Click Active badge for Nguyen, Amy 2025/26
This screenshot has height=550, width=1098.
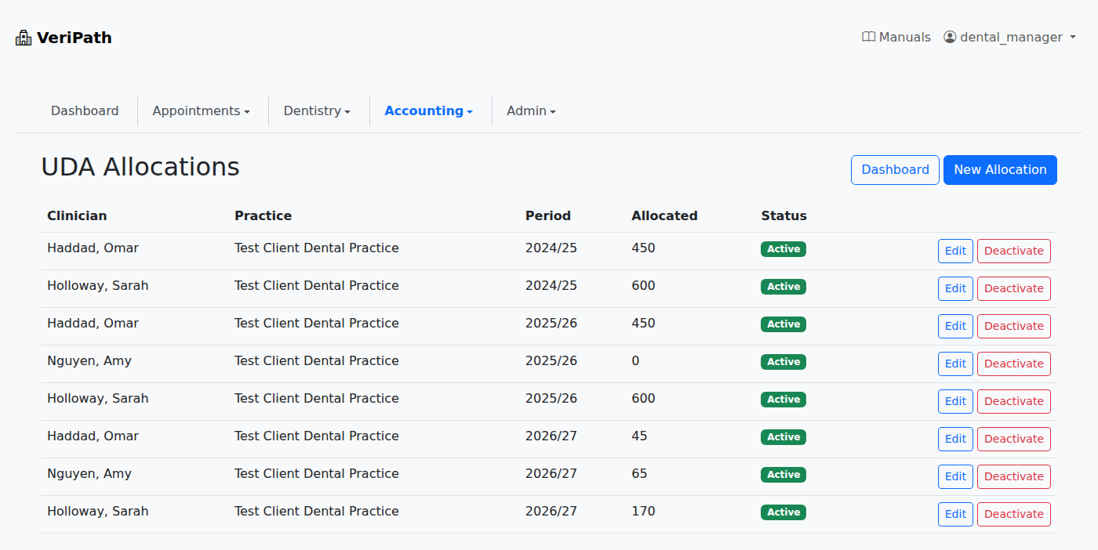[x=784, y=362]
